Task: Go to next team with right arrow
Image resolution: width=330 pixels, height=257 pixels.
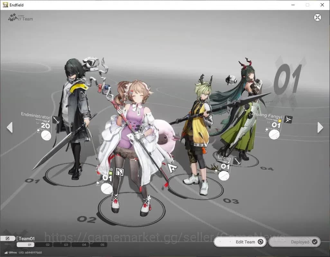Action: coord(320,127)
